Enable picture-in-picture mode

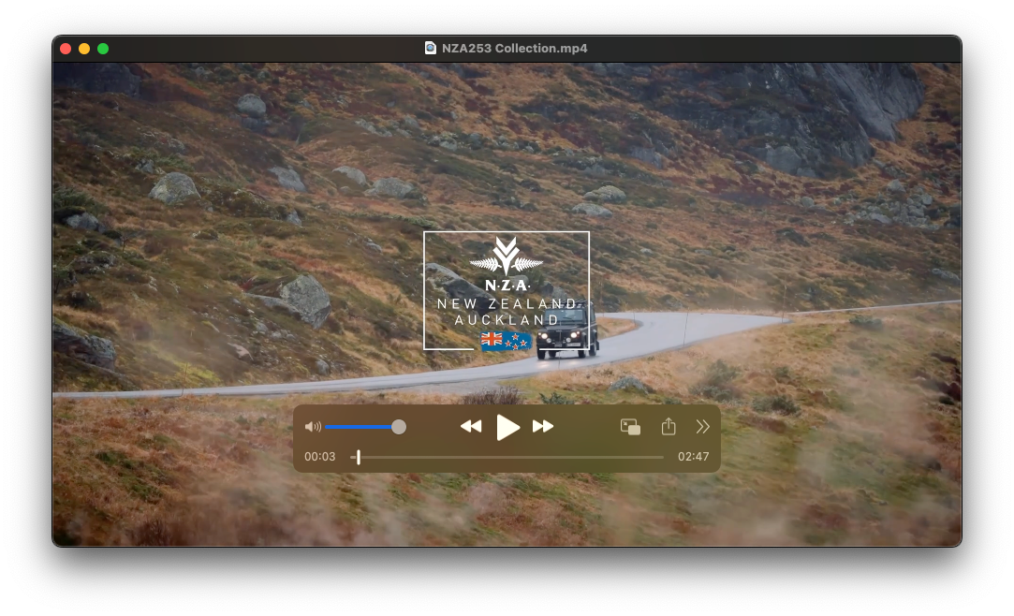click(x=630, y=427)
